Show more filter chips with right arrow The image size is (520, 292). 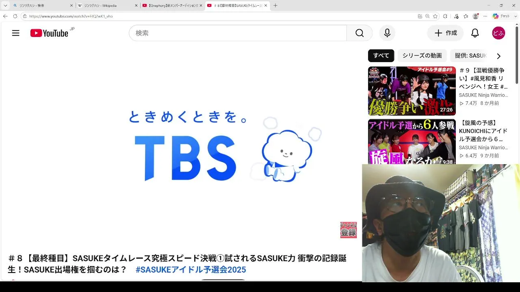click(x=498, y=56)
